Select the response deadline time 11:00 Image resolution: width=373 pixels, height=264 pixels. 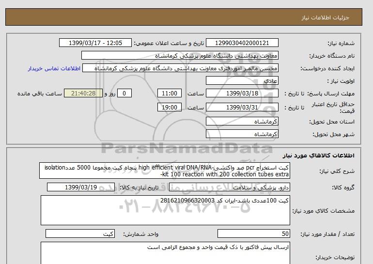(170, 93)
